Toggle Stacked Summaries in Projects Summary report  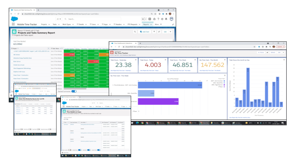pos(74,91)
